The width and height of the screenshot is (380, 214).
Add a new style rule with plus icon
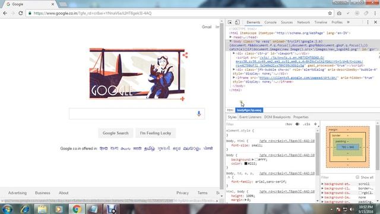(x=315, y=124)
